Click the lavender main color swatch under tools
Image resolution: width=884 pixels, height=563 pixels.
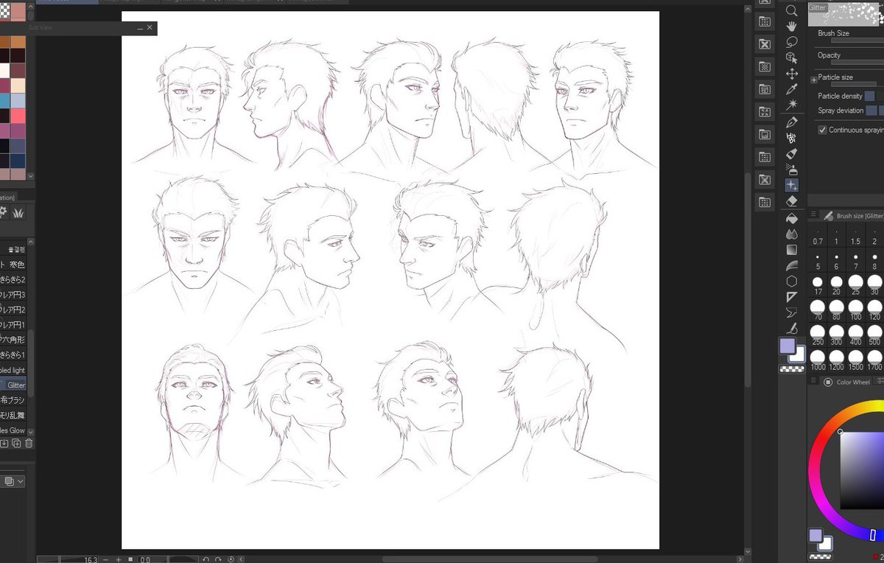pos(787,346)
